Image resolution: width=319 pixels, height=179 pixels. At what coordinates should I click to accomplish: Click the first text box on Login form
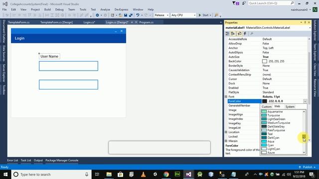pyautogui.click(x=69, y=66)
